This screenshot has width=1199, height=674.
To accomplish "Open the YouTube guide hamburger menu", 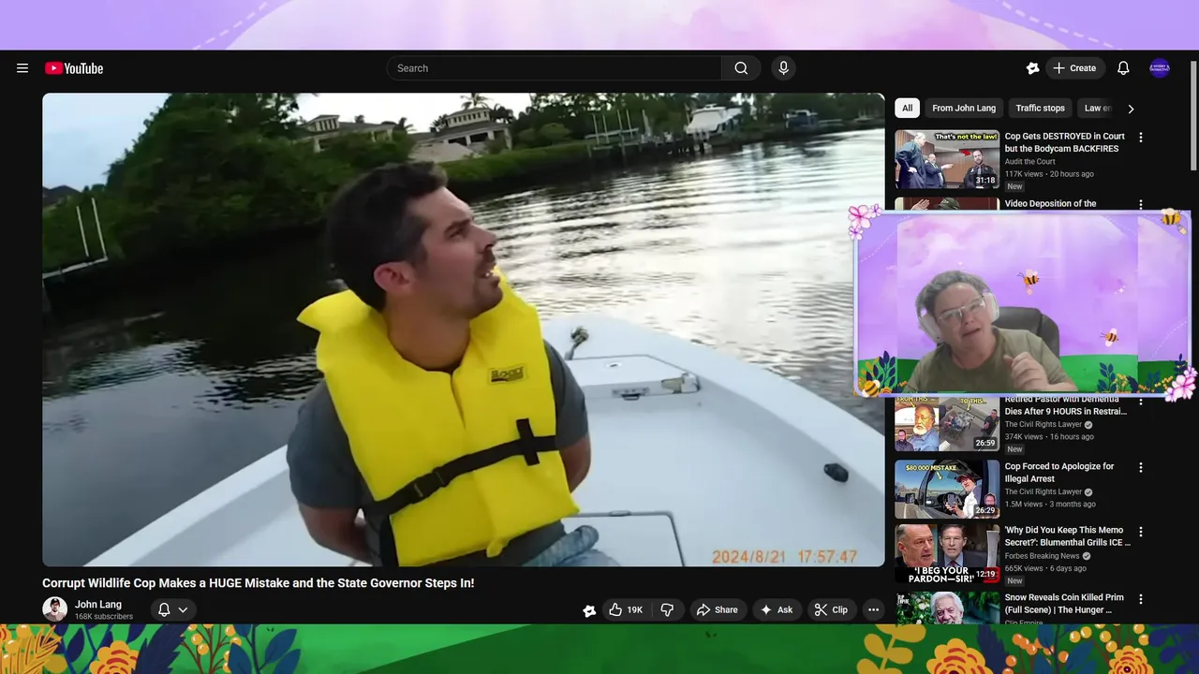I will point(22,68).
